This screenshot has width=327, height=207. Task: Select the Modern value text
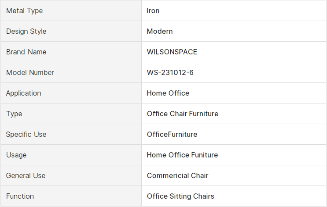pyautogui.click(x=159, y=31)
